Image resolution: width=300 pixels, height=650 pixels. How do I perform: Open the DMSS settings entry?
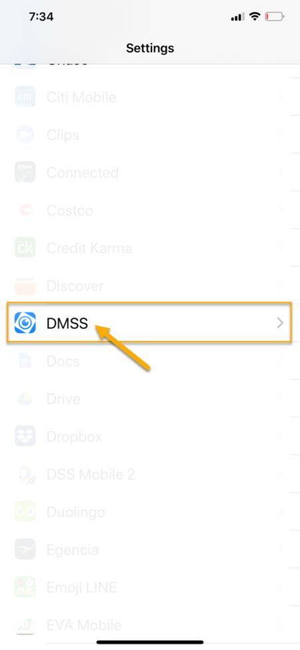click(149, 323)
